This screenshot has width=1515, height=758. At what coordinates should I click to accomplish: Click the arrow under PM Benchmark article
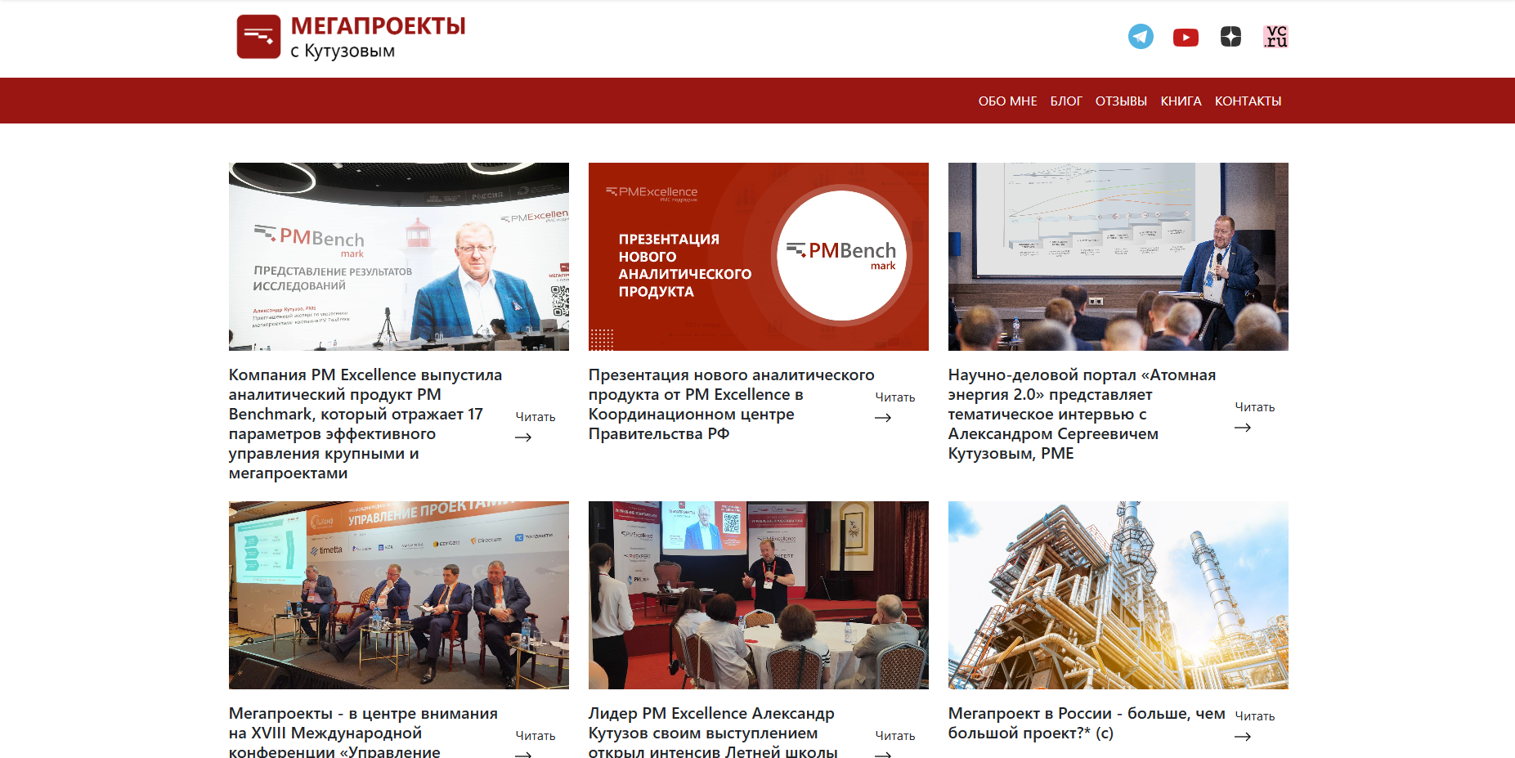[x=523, y=437]
